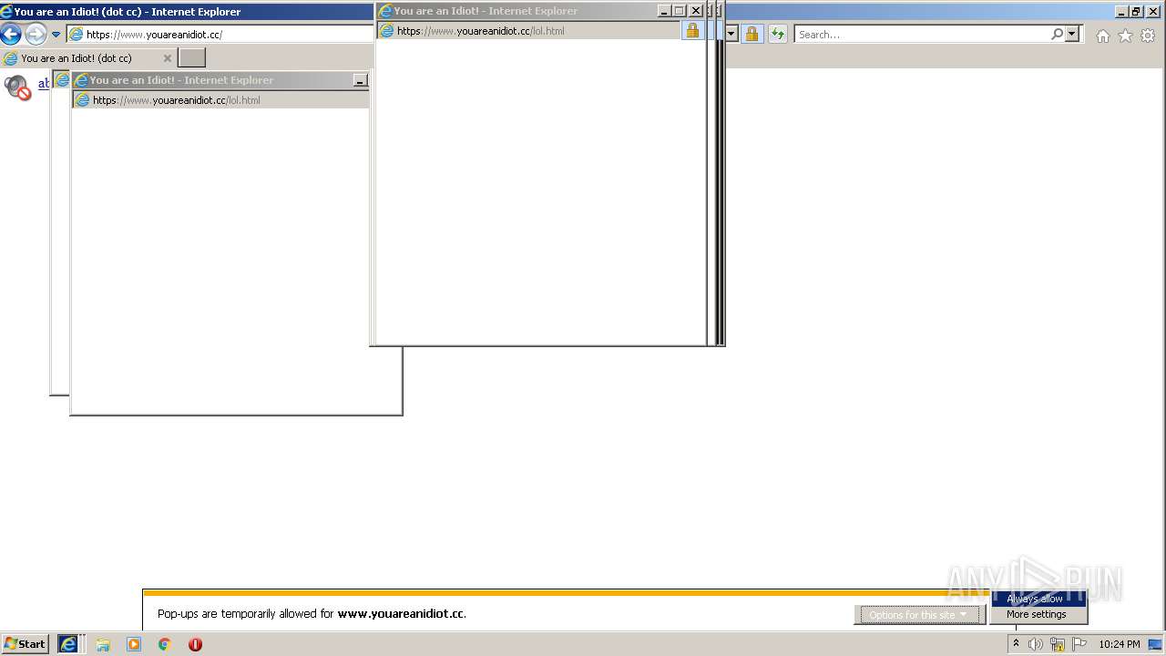This screenshot has height=656, width=1166.
Task: Restore down the main Internet Explorer window
Action: click(x=1136, y=12)
